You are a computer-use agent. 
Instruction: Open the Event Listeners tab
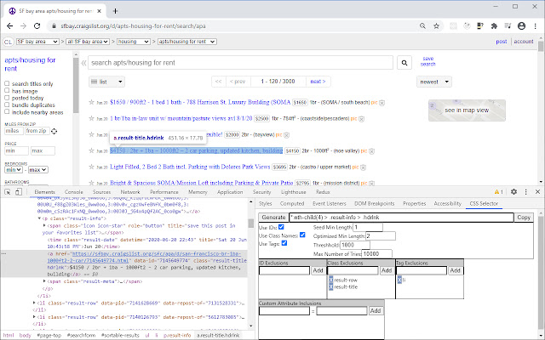click(x=330, y=204)
